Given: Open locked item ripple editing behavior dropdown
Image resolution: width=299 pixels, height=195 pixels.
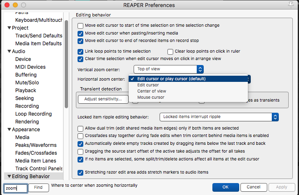Looking at the screenshot, I should [x=219, y=117].
